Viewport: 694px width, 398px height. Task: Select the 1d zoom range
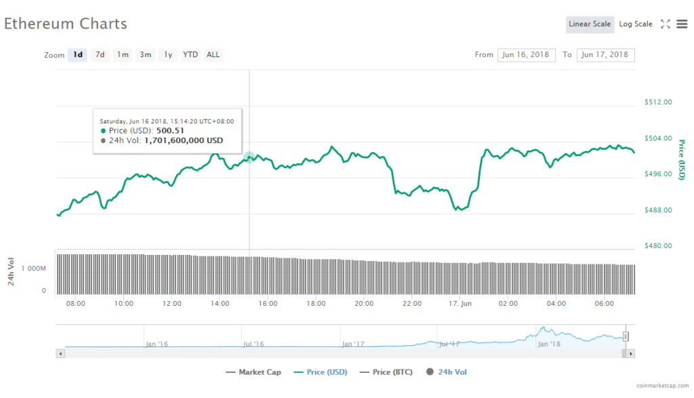[78, 55]
